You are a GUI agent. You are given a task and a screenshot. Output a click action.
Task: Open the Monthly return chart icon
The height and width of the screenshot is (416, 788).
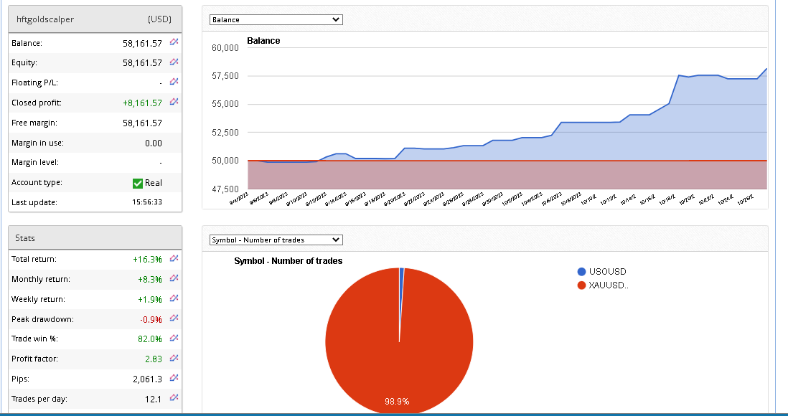[x=174, y=279]
